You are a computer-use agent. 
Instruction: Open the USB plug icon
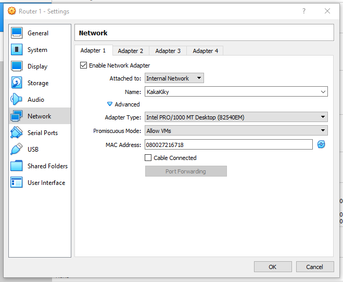17,149
